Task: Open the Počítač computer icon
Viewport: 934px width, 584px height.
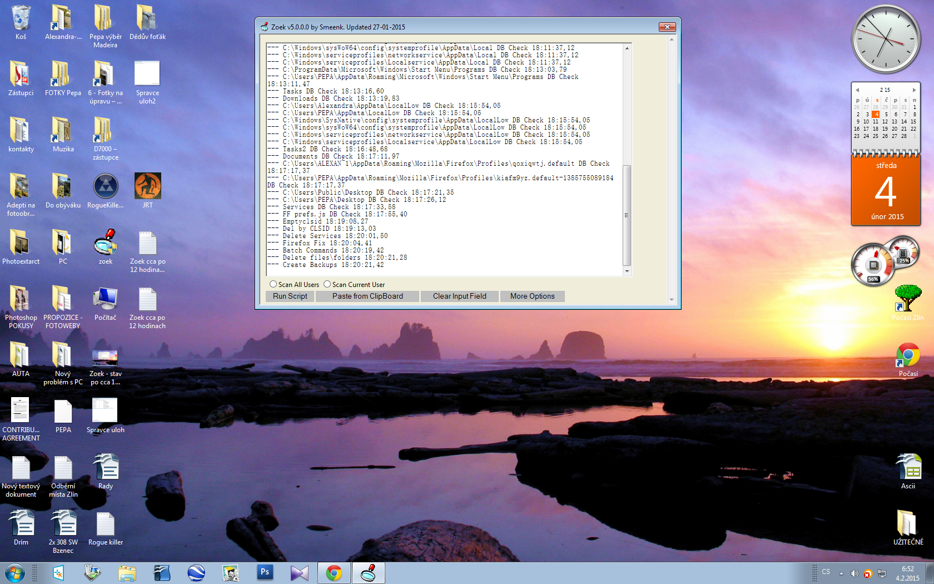Action: pyautogui.click(x=105, y=300)
